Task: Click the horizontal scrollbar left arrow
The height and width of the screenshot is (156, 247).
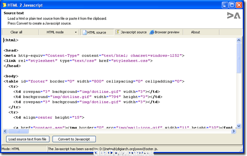Action: pyautogui.click(x=5, y=131)
